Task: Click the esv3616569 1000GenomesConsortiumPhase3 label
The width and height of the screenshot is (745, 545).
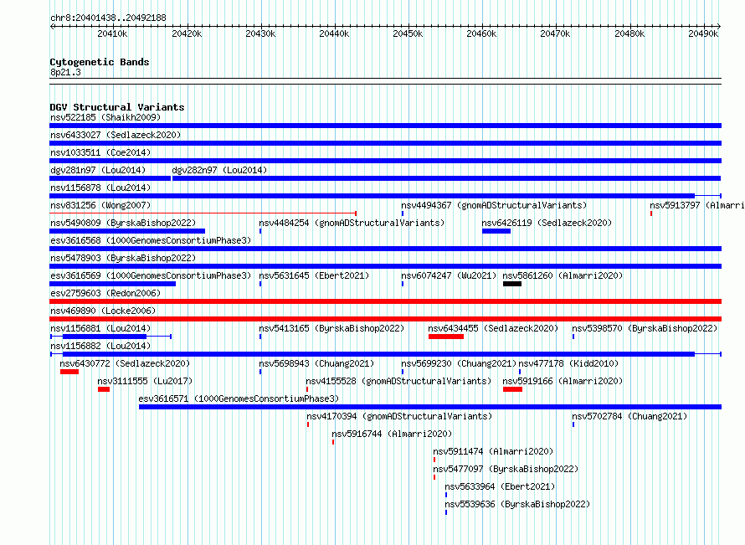Action: [x=151, y=275]
